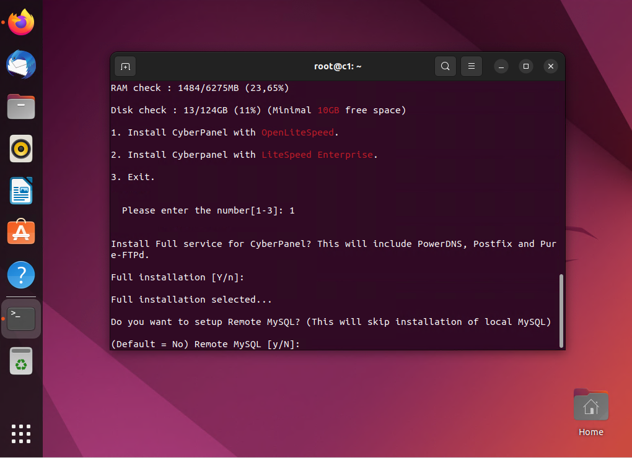Open the Files manager in dock

21,106
